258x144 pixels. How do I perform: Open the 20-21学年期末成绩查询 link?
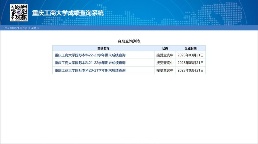90,70
